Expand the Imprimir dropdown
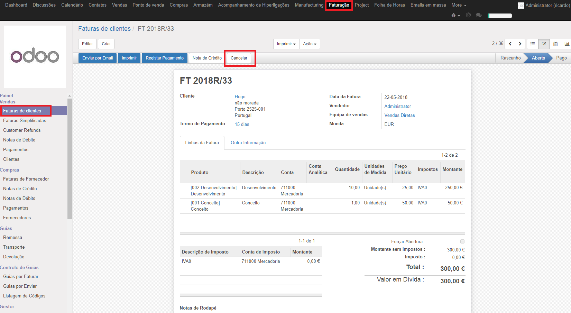This screenshot has width=571, height=313. click(x=286, y=44)
